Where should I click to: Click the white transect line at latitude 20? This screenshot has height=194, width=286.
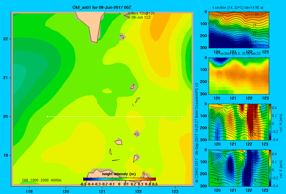115,116
